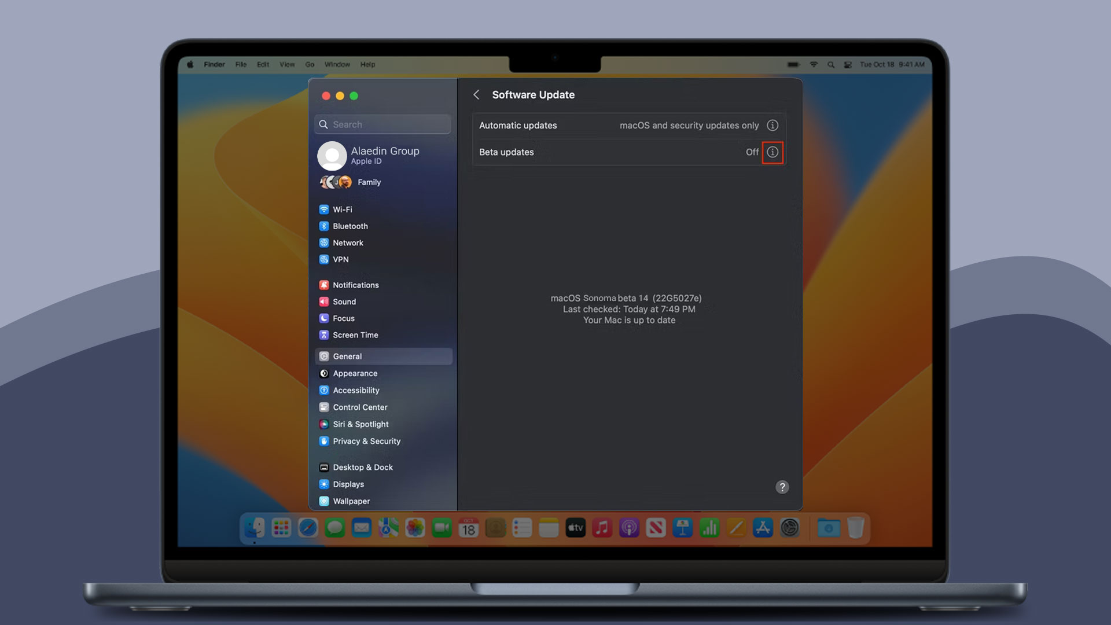This screenshot has height=625, width=1111.
Task: Open the Edit menu
Action: pos(263,65)
